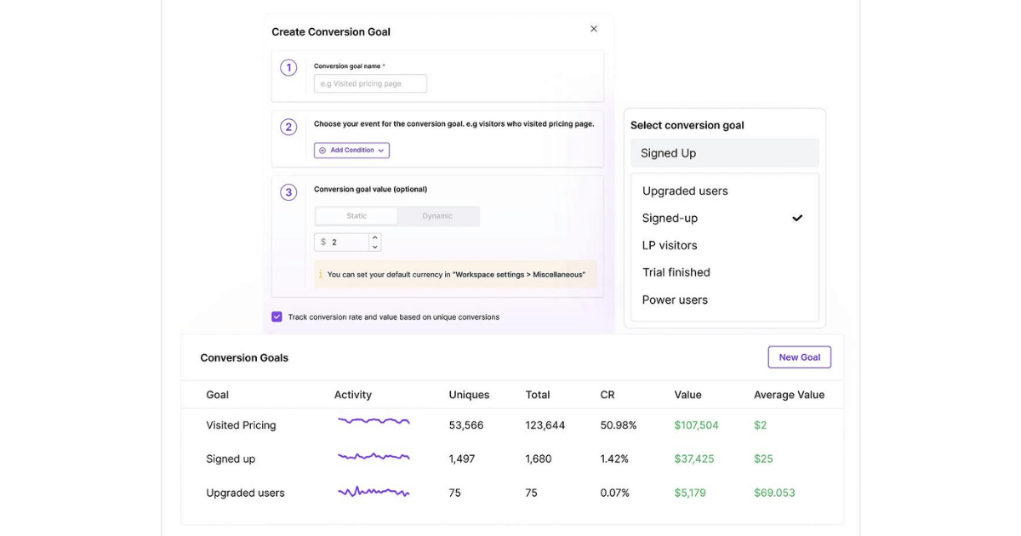Viewport: 1021px width, 536px height.
Task: Choose Signed-up option in the goal list
Action: [725, 218]
